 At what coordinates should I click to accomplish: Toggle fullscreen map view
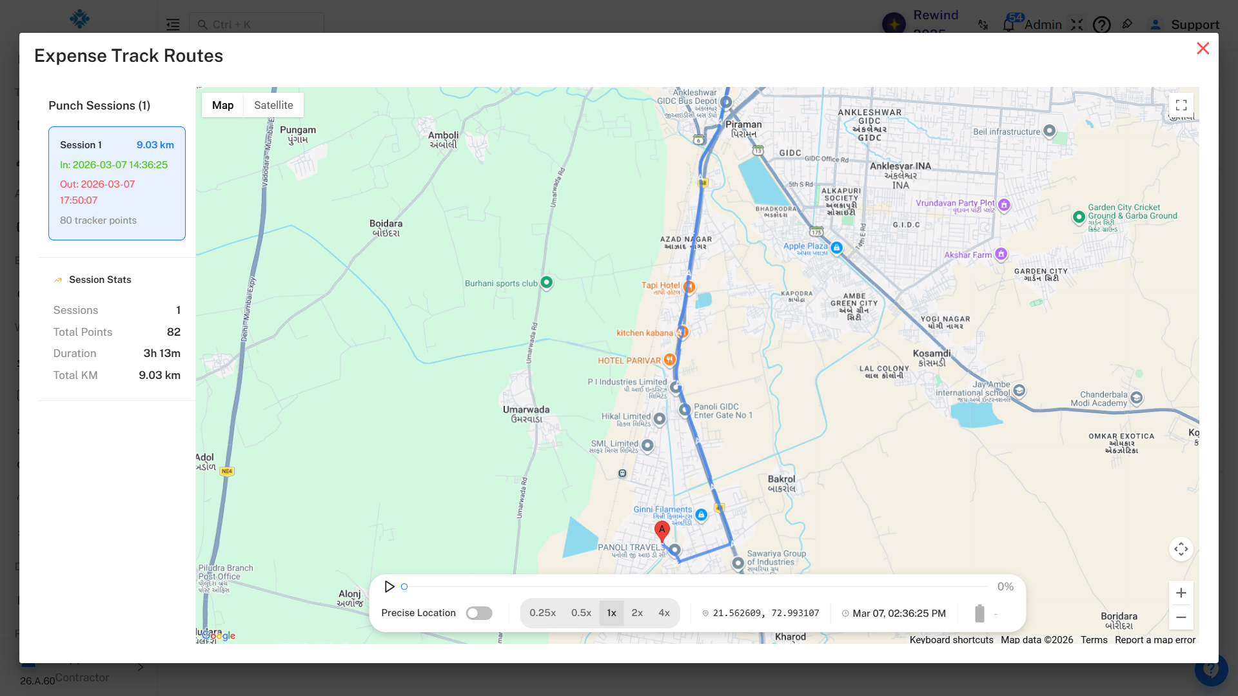click(1181, 105)
